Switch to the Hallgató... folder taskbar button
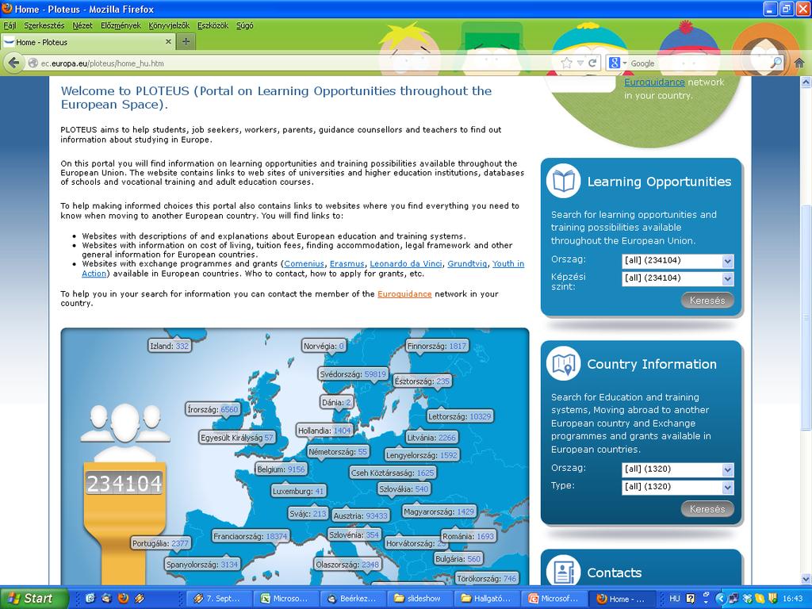Screen dimensions: 812x609 (x=488, y=599)
